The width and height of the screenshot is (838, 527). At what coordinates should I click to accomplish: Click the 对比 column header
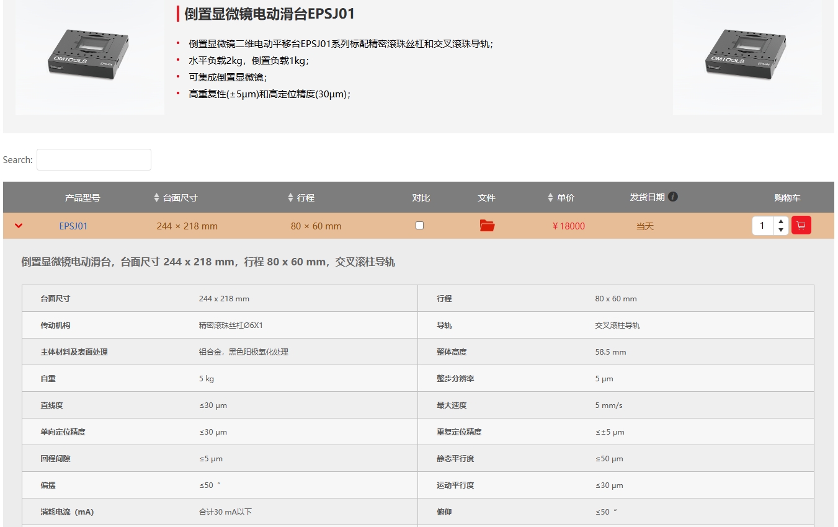point(421,198)
